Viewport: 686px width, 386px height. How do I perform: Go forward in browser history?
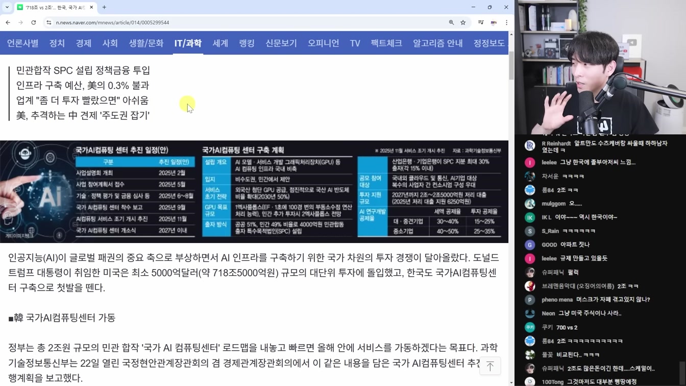(20, 22)
